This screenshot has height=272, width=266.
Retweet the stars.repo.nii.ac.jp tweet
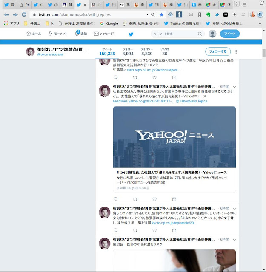coord(135,77)
